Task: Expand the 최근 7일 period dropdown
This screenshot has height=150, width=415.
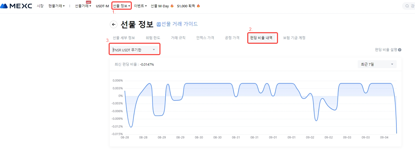Action: pyautogui.click(x=377, y=64)
